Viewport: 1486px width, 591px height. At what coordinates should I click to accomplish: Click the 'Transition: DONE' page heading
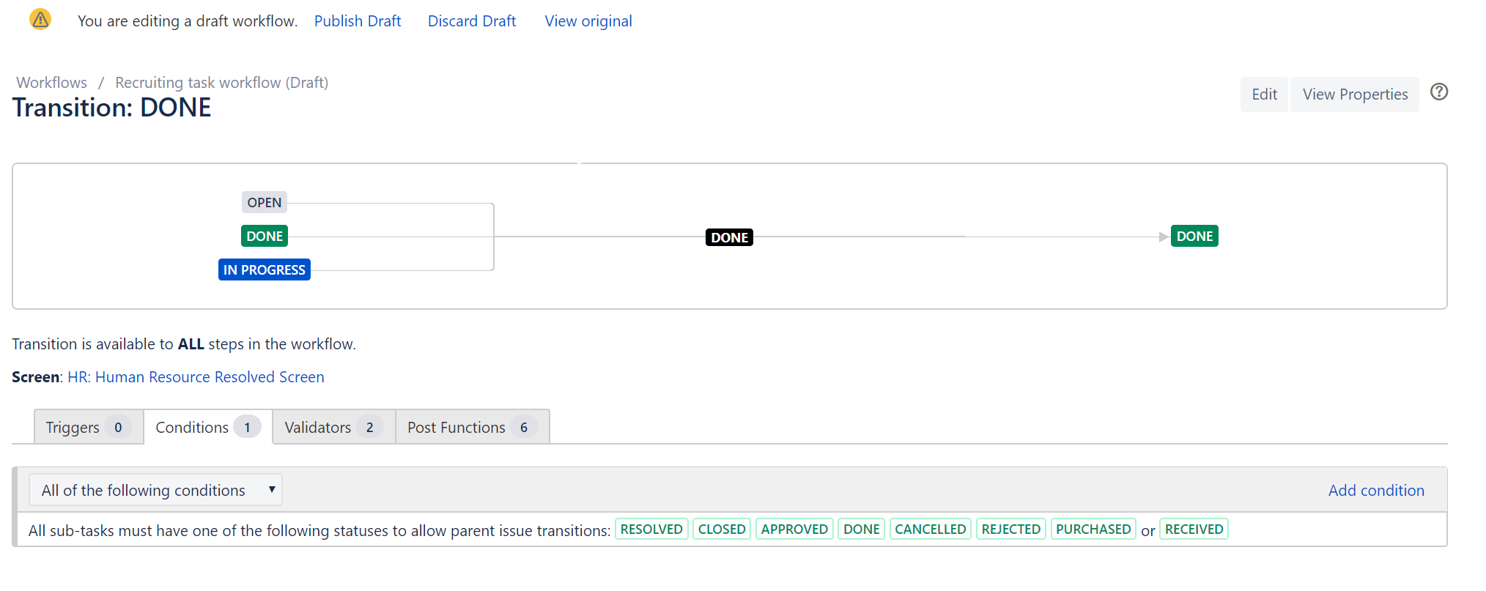click(x=111, y=108)
